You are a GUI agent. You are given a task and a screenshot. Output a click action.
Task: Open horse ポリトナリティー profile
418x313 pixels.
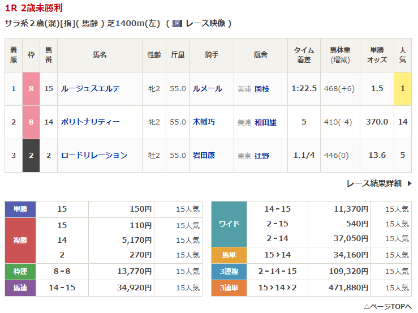point(90,122)
